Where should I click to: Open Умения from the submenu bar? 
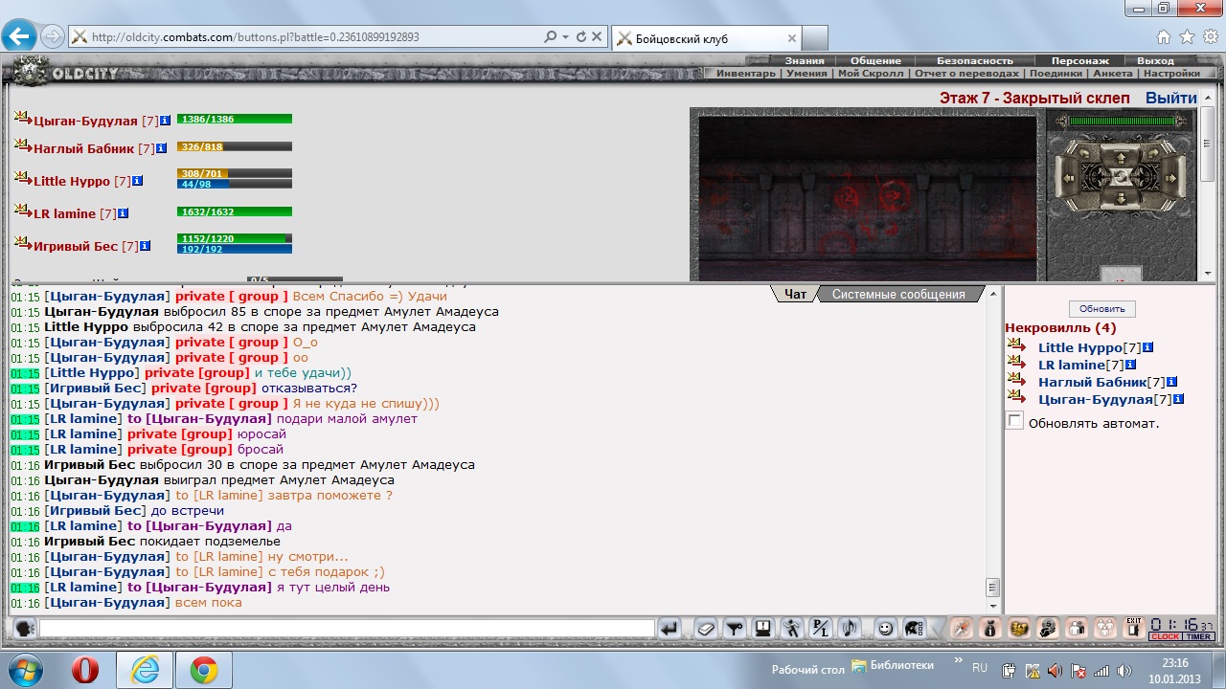806,73
